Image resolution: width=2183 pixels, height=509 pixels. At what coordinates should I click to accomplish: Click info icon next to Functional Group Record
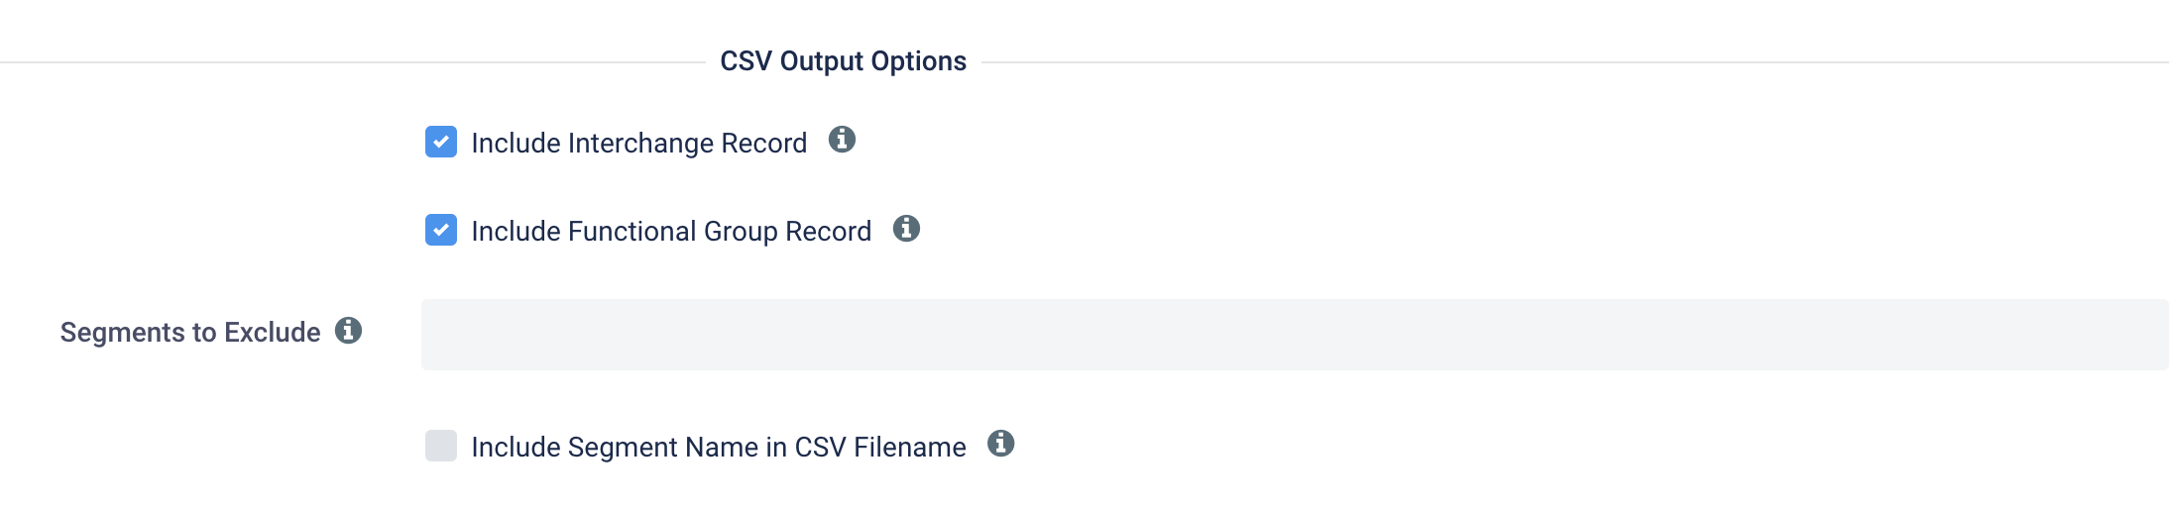(906, 229)
